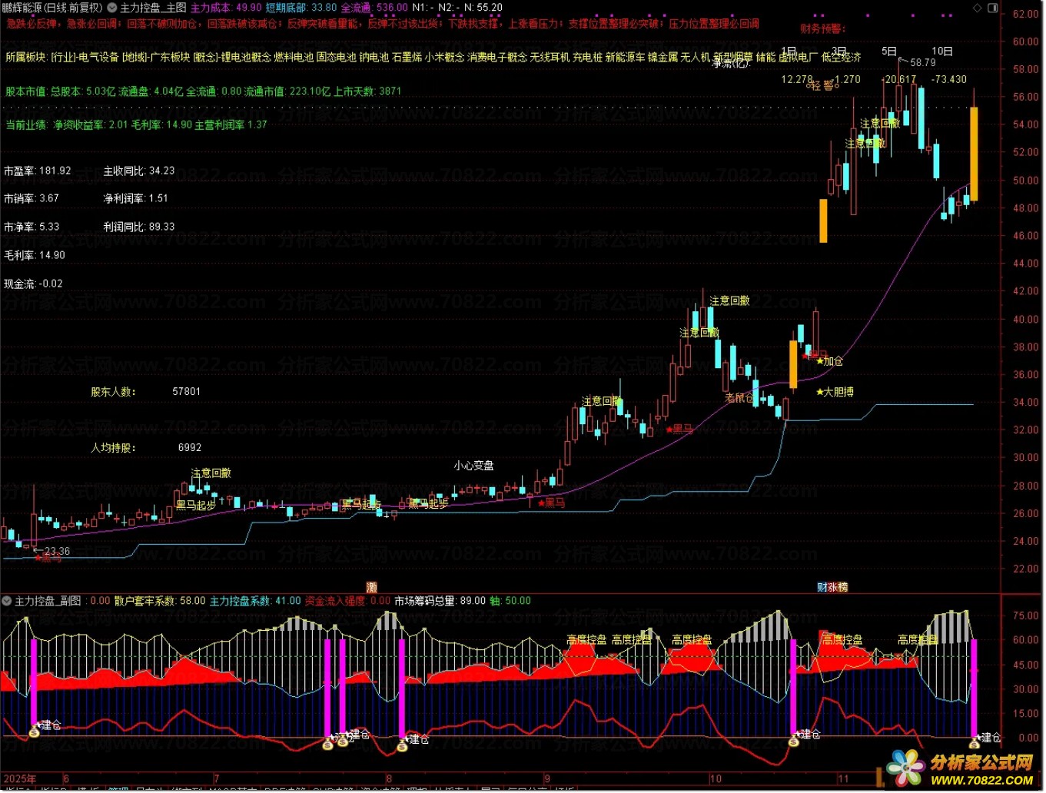Click the 2025年 year label on timeline

(x=20, y=778)
